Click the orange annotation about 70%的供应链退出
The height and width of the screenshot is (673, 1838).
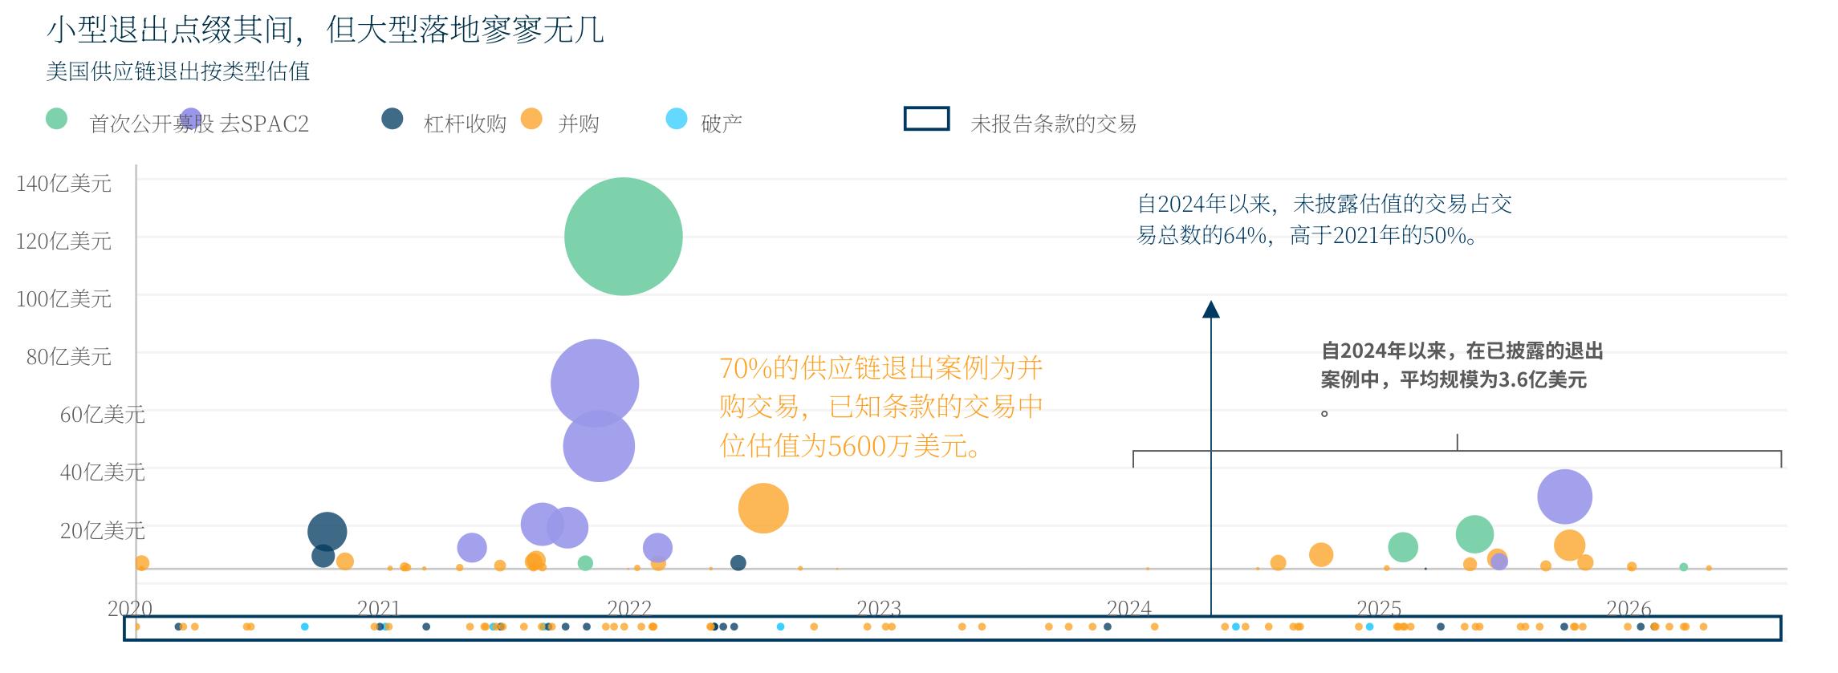881,407
